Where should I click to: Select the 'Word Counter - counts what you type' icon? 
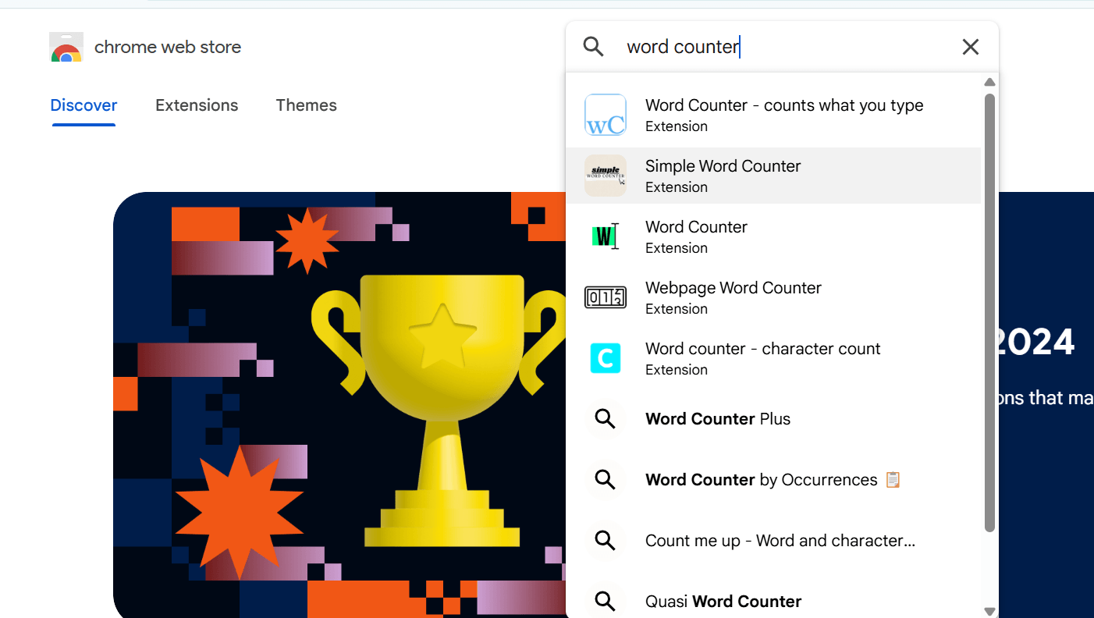[x=606, y=115]
